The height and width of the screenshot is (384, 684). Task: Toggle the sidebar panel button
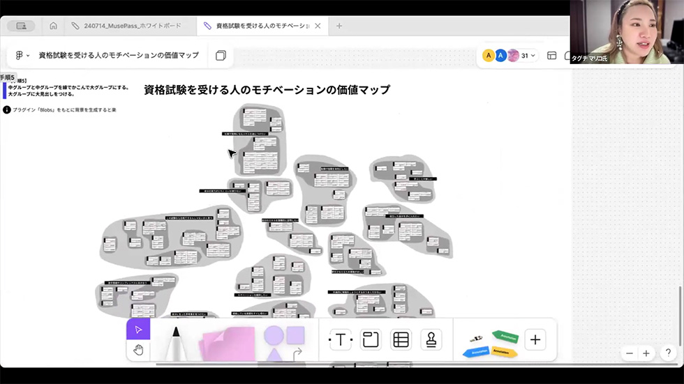click(21, 26)
